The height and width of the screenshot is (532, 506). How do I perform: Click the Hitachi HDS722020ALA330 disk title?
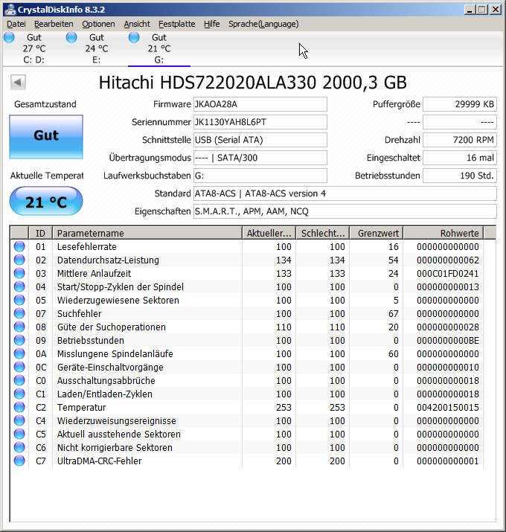point(252,83)
